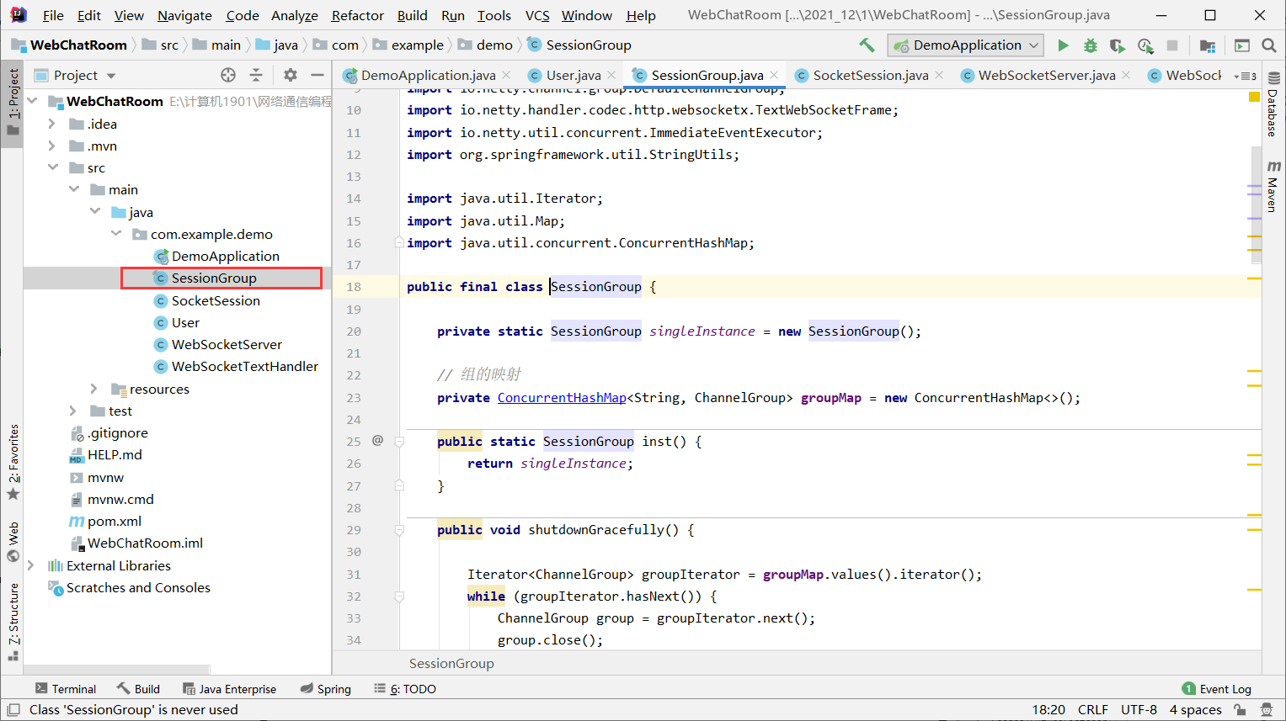Screen dimensions: 1286x721
Task: Toggle the code fold arrow at line 25
Action: [x=398, y=440]
